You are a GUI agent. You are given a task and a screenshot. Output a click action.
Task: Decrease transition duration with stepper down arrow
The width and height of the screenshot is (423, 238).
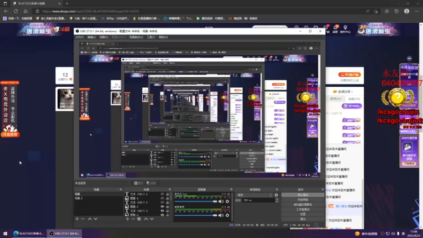277,202
